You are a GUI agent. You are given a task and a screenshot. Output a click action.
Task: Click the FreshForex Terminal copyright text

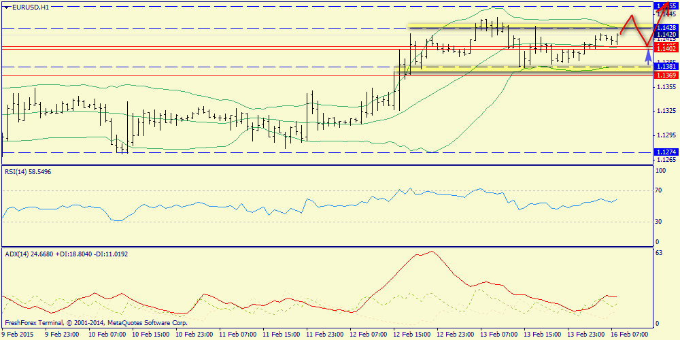tap(96, 322)
